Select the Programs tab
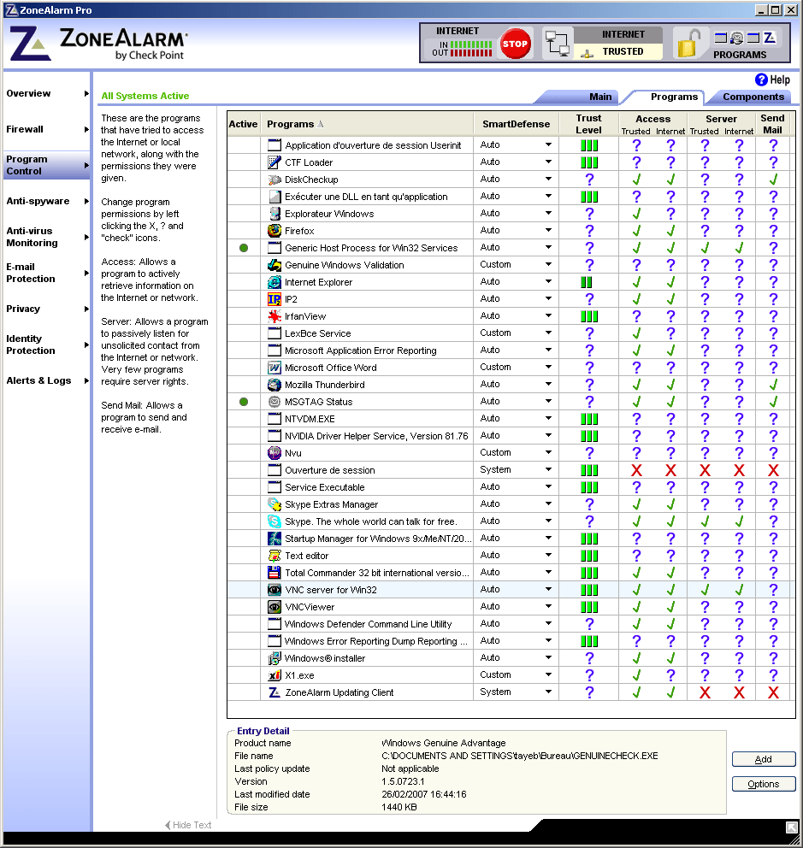 [674, 97]
